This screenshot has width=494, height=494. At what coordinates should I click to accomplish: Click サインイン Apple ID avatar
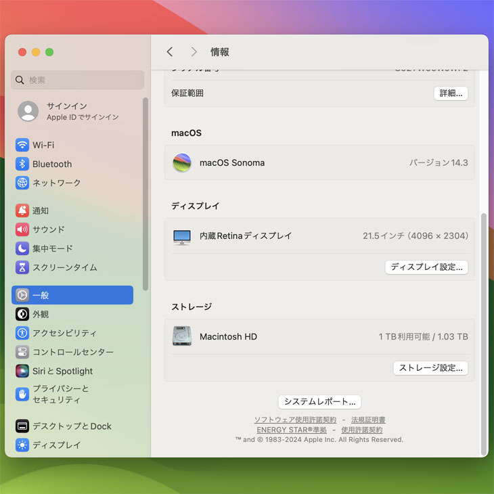28,111
